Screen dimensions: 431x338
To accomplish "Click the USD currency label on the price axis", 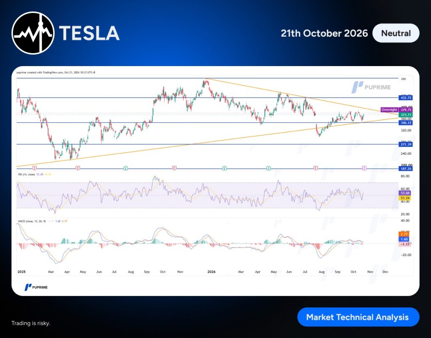I will pos(403,79).
